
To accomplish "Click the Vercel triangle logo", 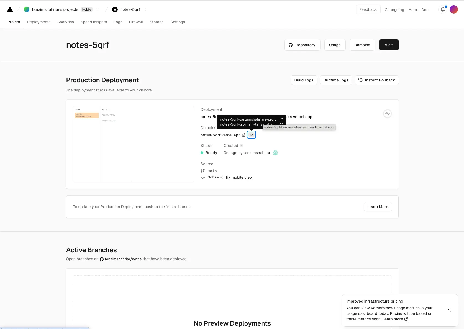I will (x=10, y=10).
